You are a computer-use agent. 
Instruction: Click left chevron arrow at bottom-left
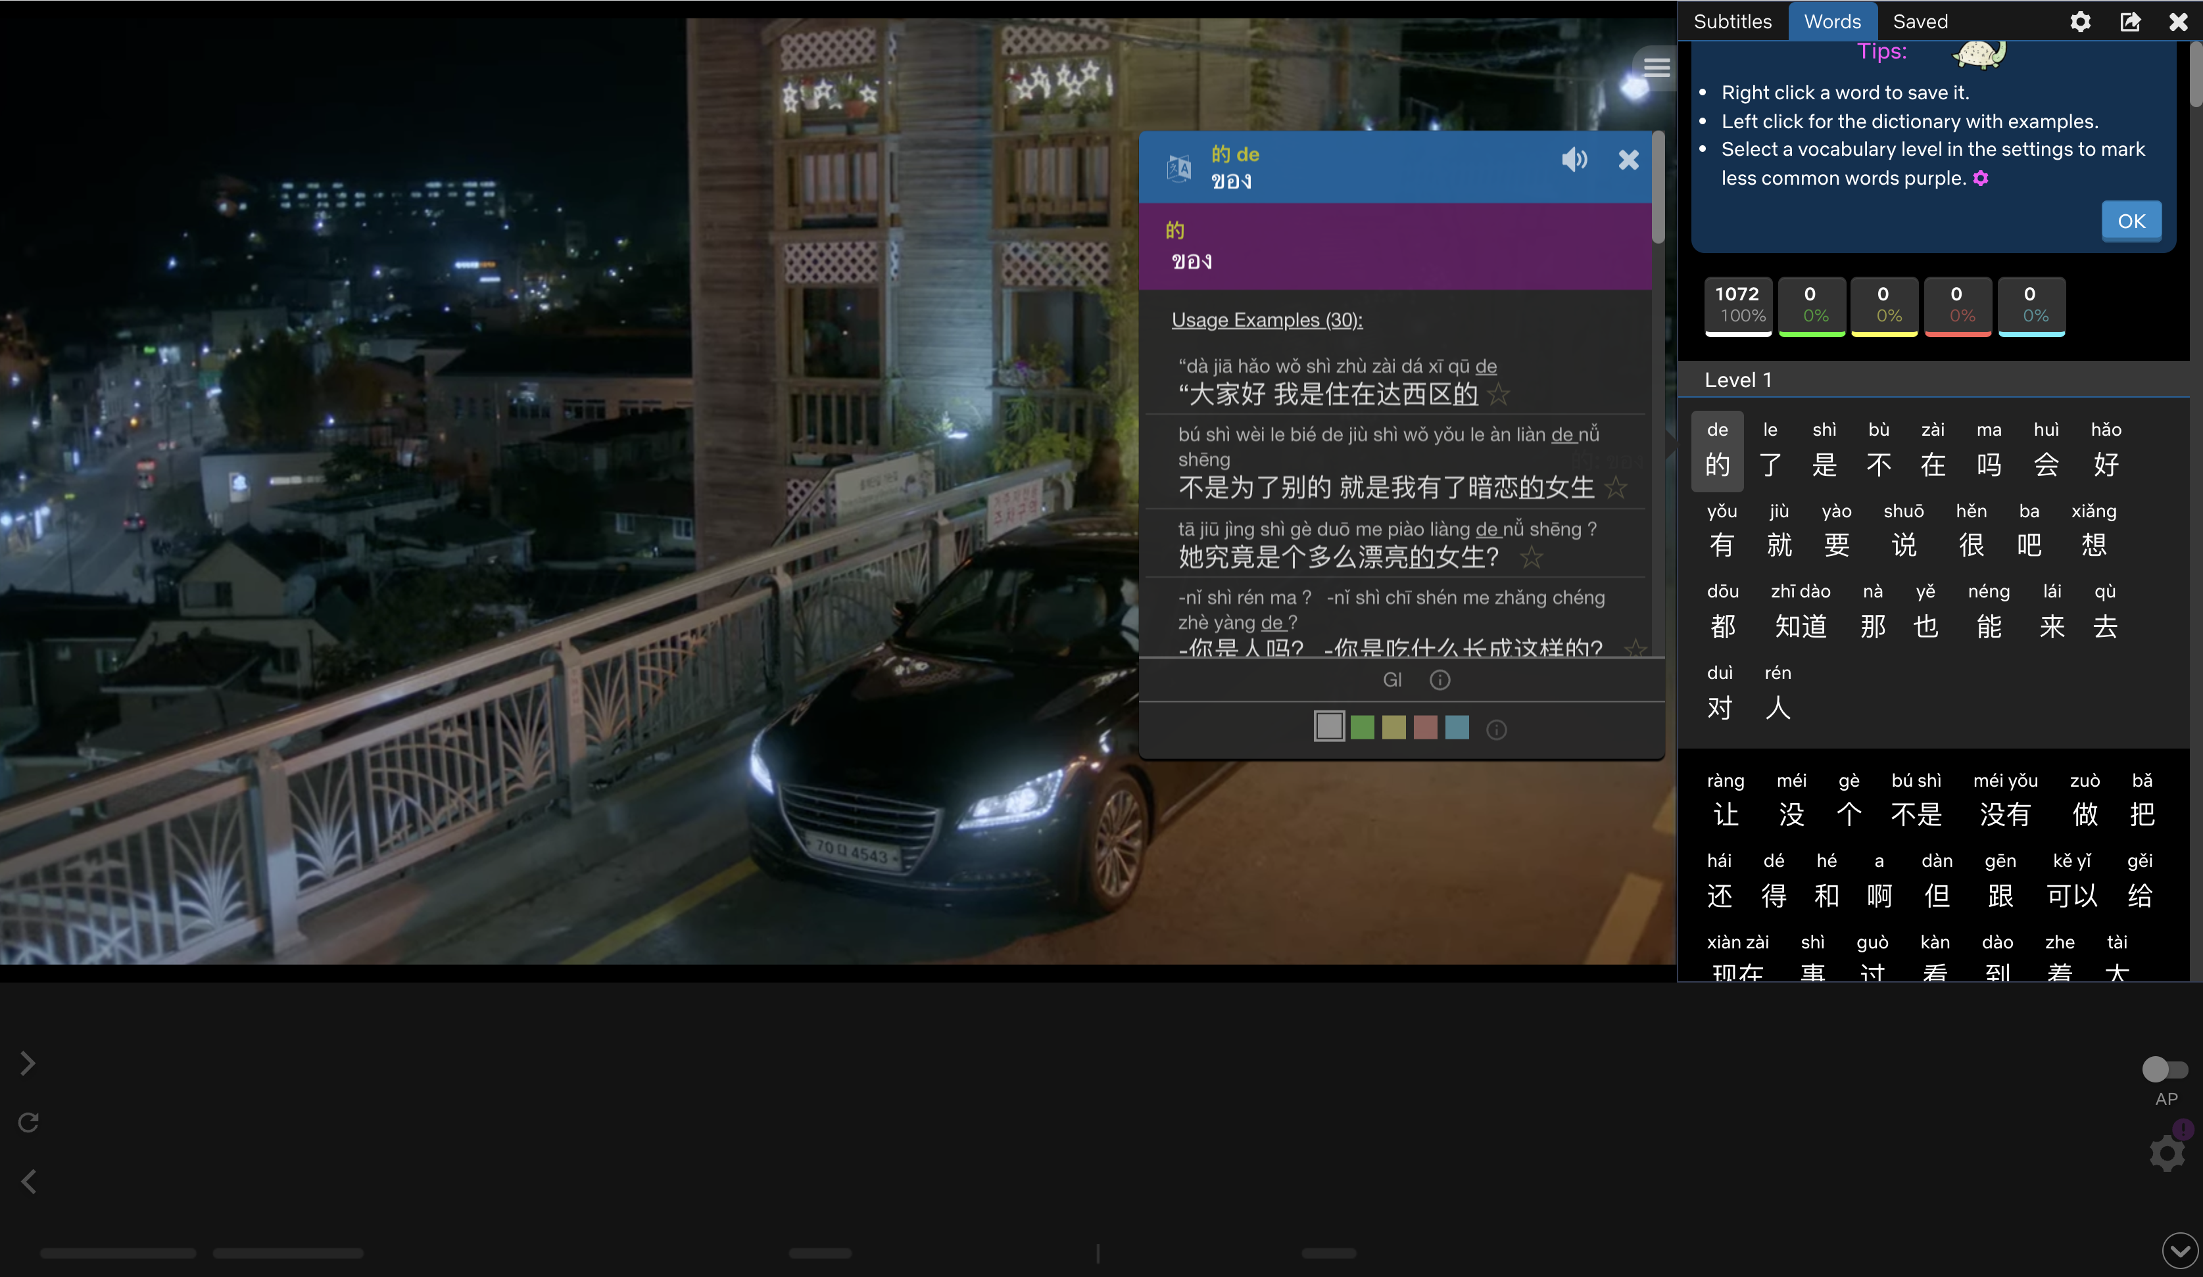[x=28, y=1181]
